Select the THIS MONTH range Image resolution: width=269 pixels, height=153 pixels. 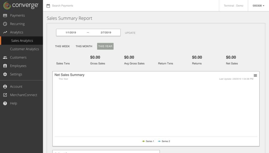84,46
